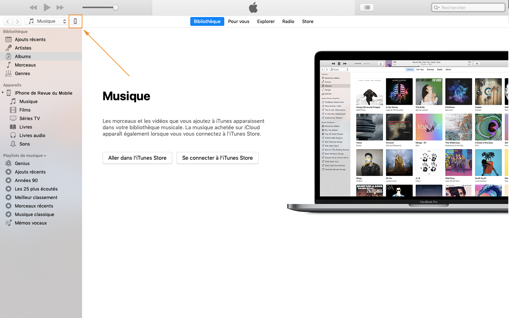Click the Livres audio headphones icon
Viewport: 509px width, 318px height.
pyautogui.click(x=13, y=135)
